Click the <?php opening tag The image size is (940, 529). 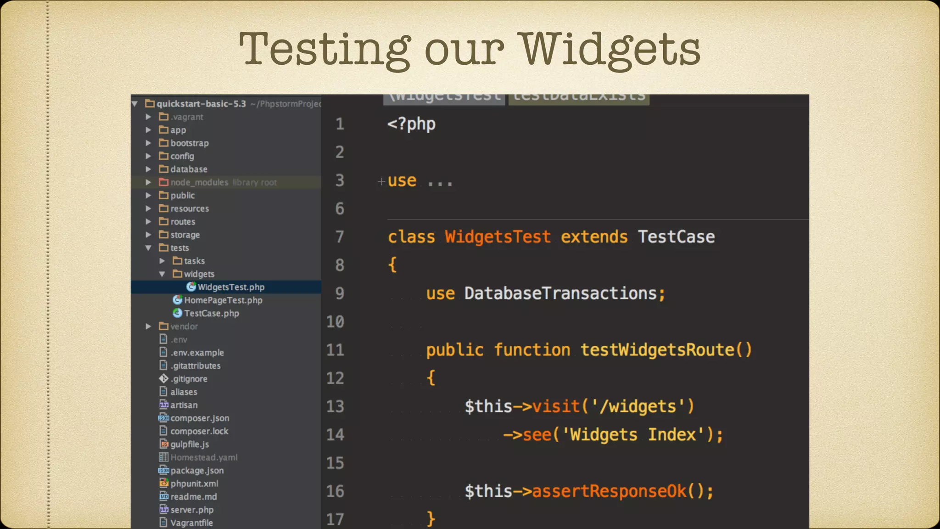(x=411, y=124)
